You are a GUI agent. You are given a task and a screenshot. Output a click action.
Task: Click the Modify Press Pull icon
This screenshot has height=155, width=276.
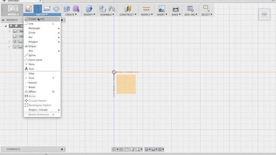[x=89, y=9]
